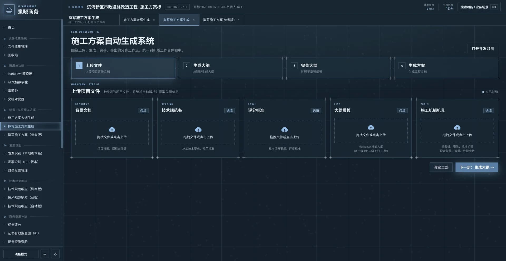Open the sidebar list menu icon
The image size is (506, 261).
tap(45, 254)
